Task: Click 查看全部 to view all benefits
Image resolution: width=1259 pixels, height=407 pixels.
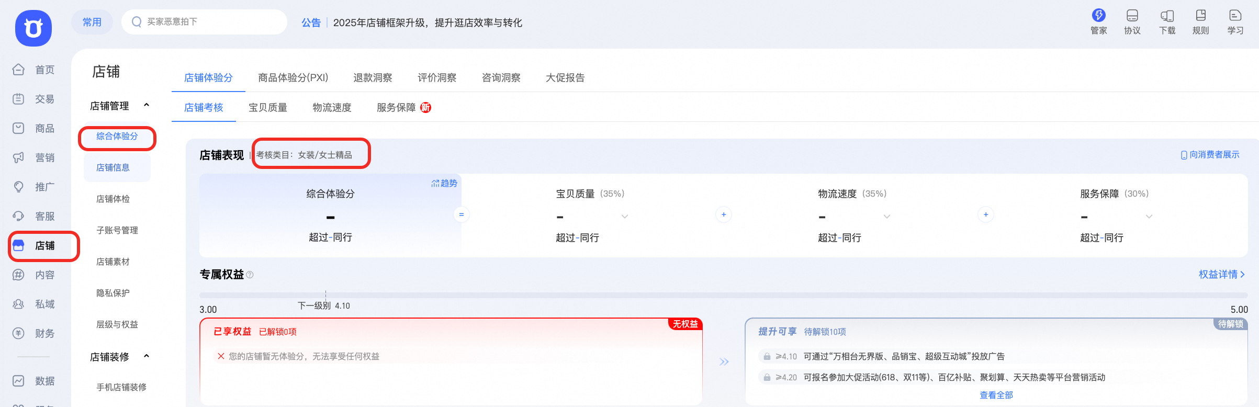Action: pos(996,395)
